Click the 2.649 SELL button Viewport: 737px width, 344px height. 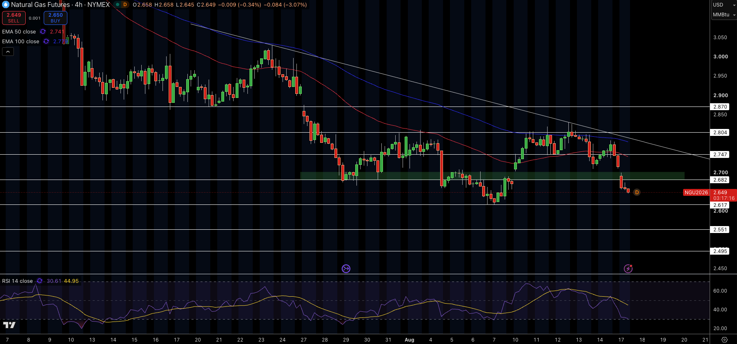pos(14,18)
